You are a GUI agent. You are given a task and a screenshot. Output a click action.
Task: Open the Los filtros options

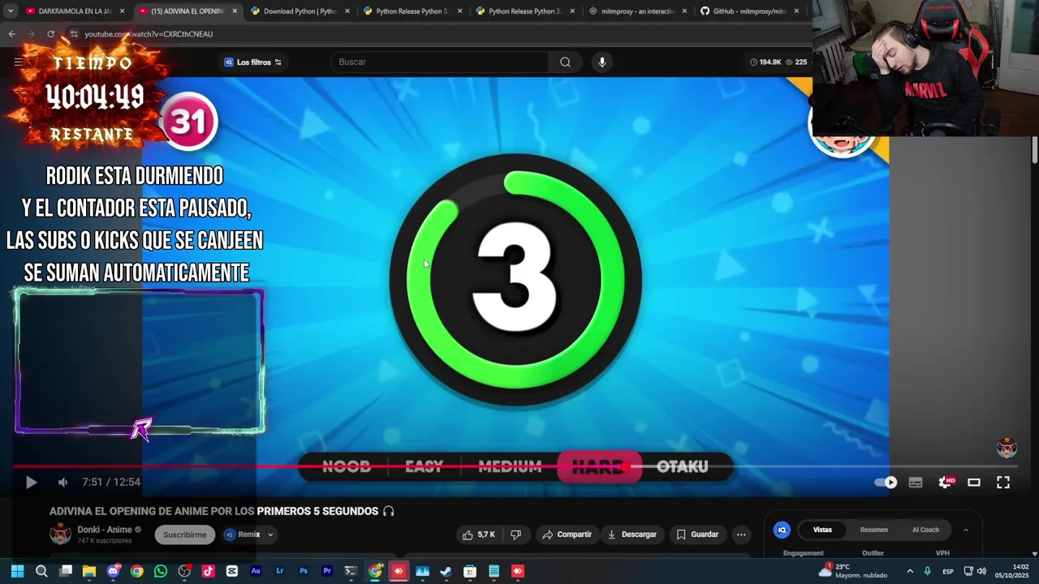(253, 62)
